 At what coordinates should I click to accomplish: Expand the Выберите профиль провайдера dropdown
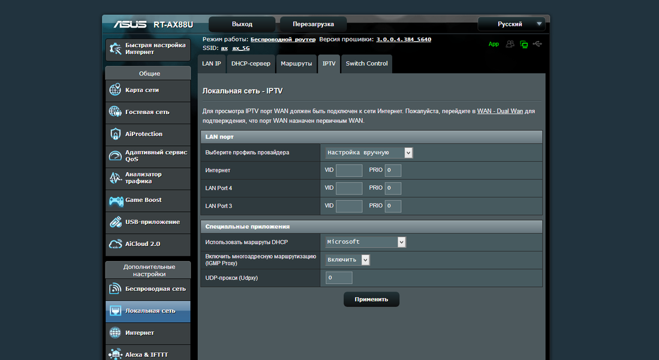tap(369, 152)
